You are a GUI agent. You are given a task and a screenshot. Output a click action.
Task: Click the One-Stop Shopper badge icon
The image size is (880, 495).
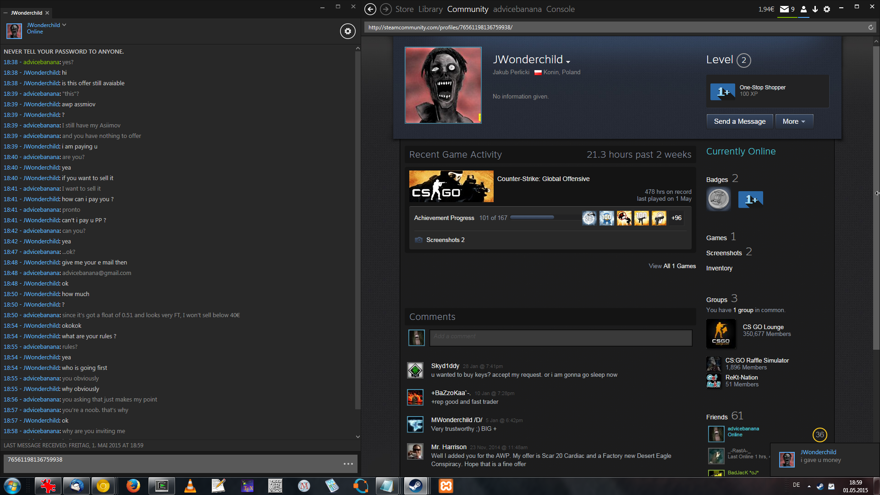tap(722, 92)
